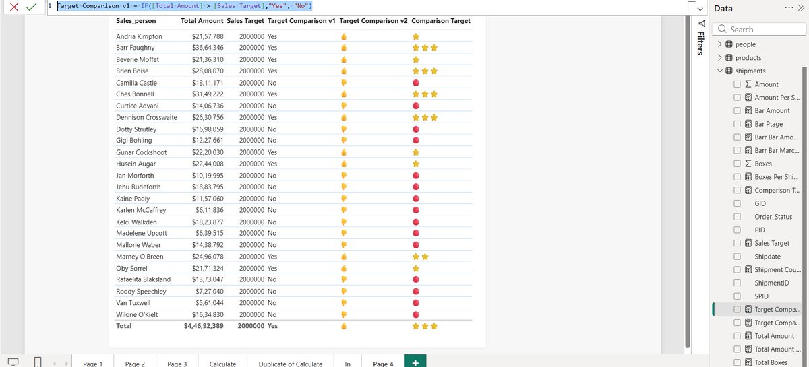Sort by the Sales_person column header
The image size is (809, 367).
136,21
